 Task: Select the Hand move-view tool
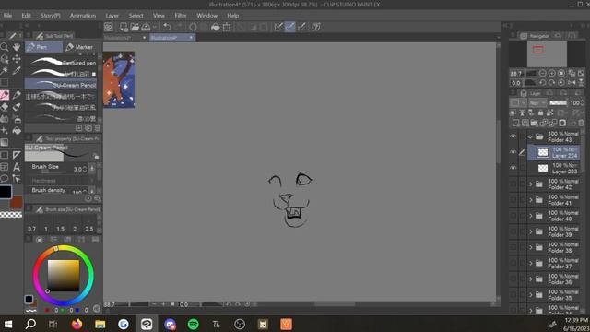point(17,47)
